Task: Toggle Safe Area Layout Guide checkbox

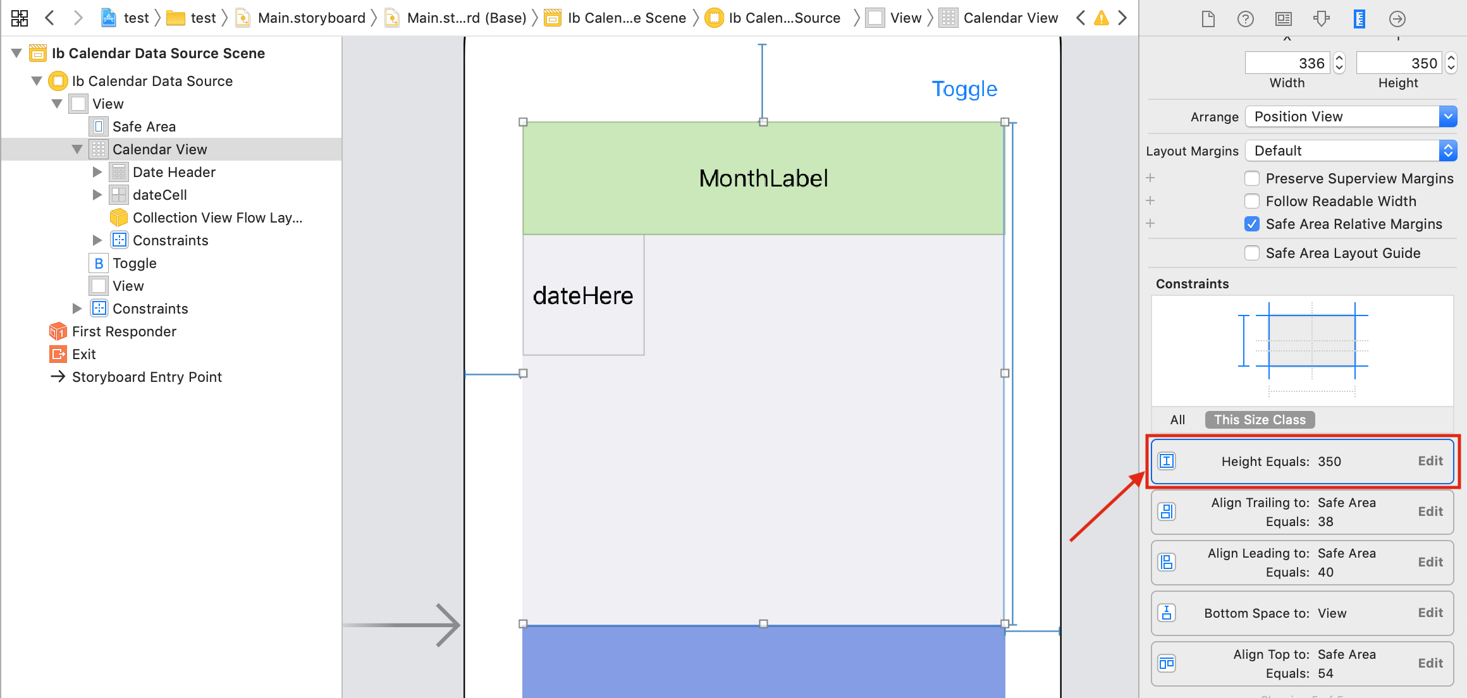Action: (x=1252, y=254)
